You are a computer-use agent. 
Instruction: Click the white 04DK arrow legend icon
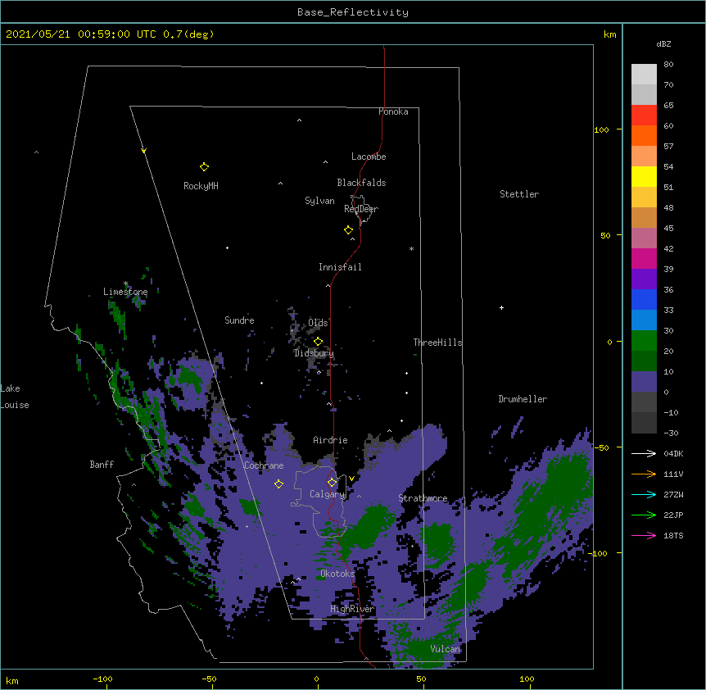tap(644, 453)
